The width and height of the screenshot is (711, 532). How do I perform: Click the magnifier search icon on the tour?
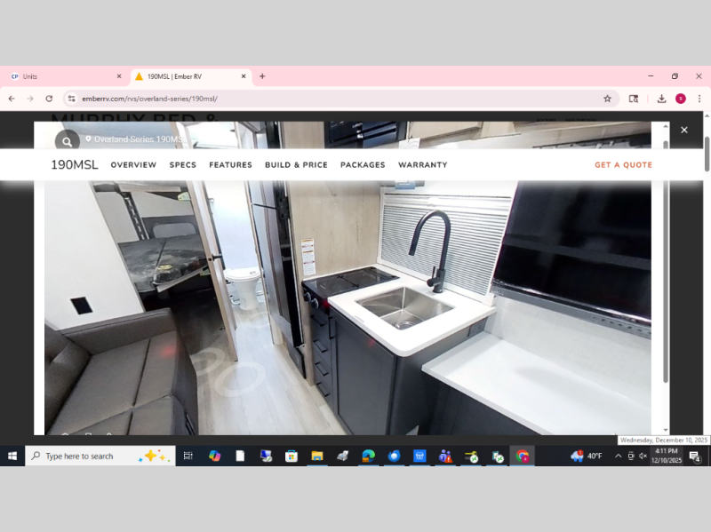67,141
